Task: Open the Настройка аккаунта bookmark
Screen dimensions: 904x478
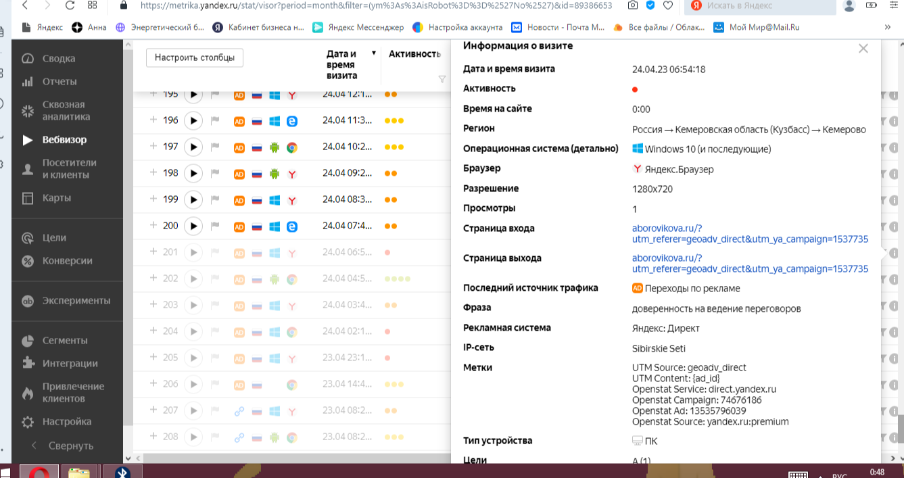Action: point(458,28)
